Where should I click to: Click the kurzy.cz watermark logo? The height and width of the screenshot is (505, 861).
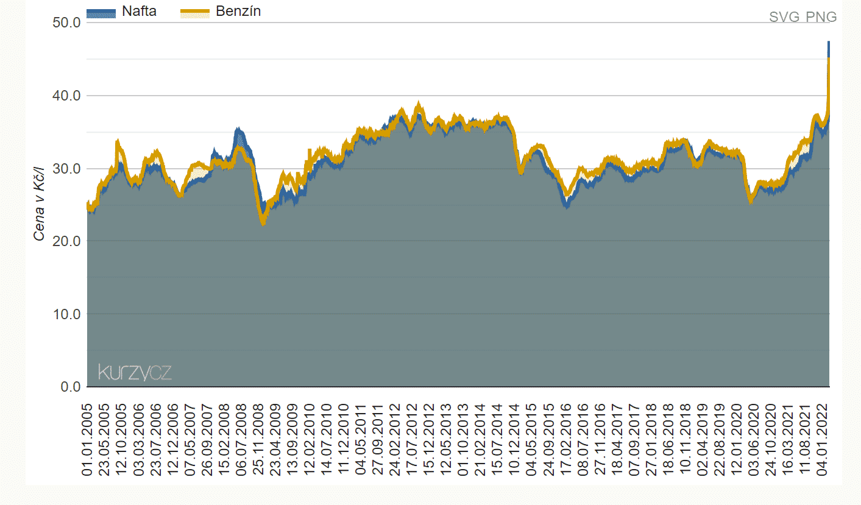[135, 372]
